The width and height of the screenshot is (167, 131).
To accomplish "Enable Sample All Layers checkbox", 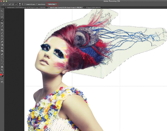I will (x=25, y=4).
